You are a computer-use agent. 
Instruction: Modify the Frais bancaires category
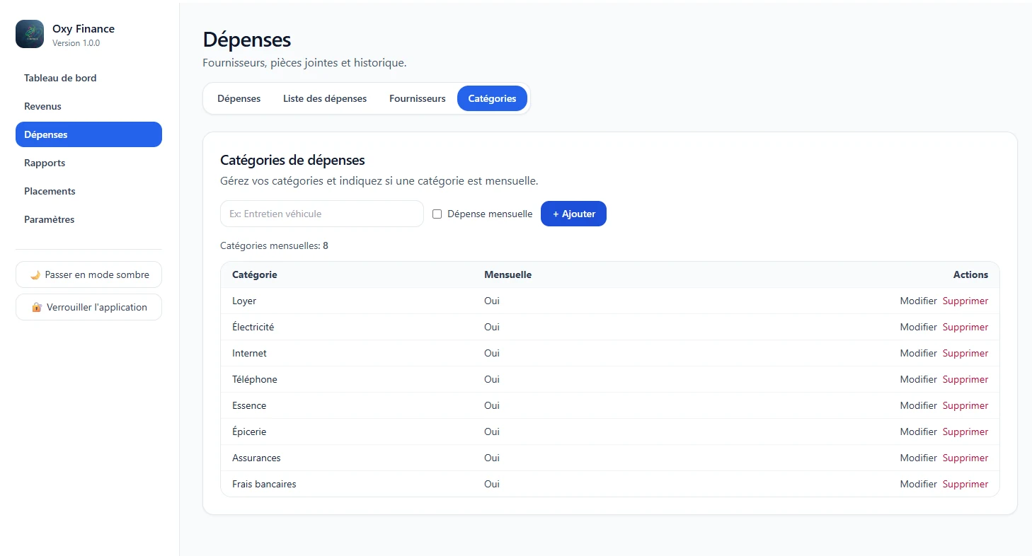918,484
